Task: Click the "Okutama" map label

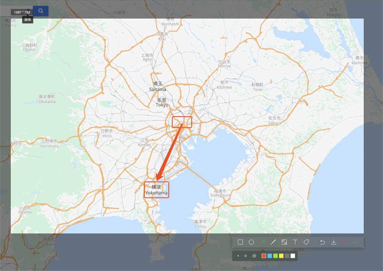Action: click(47, 102)
